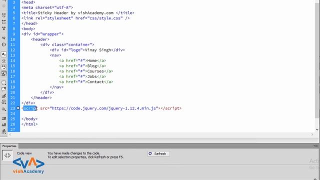This screenshot has height=180, width=320.
Task: Click 'css/style.css' on line 6
Action: point(105,18)
